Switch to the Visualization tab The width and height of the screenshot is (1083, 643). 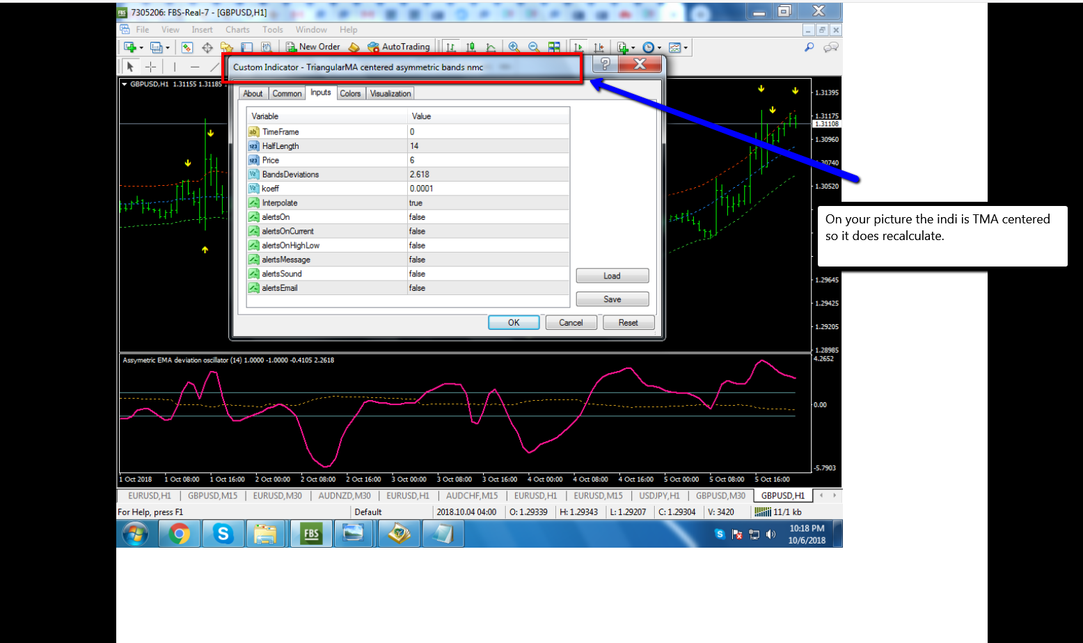(x=390, y=93)
